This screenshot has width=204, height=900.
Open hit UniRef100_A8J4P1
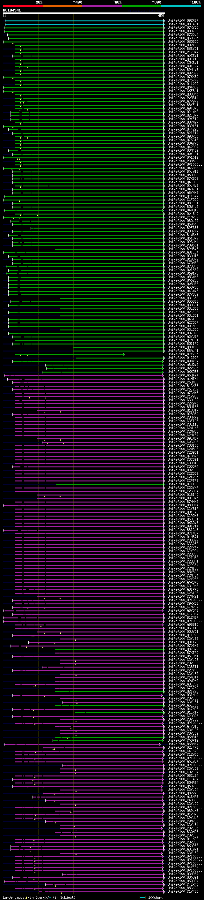pos(183,24)
